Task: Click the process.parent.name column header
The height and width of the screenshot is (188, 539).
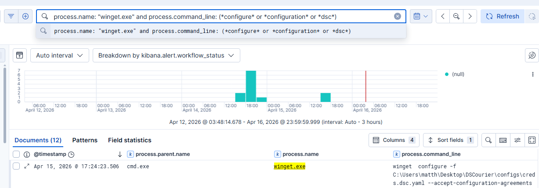Action: 163,154
